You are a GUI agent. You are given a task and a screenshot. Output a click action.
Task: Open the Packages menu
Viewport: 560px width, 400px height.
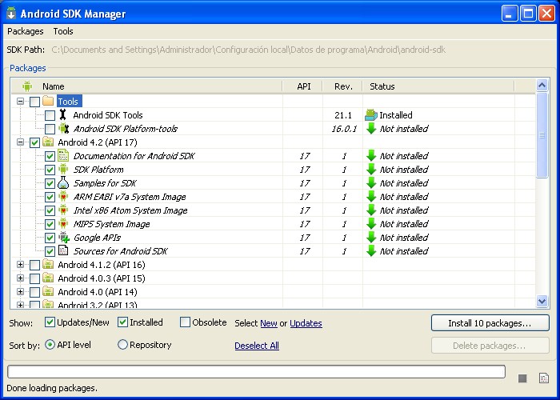click(26, 31)
